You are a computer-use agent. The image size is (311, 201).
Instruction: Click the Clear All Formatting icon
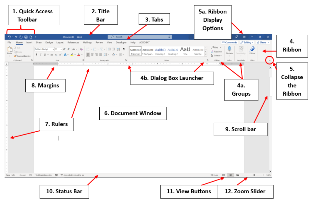[81, 49]
